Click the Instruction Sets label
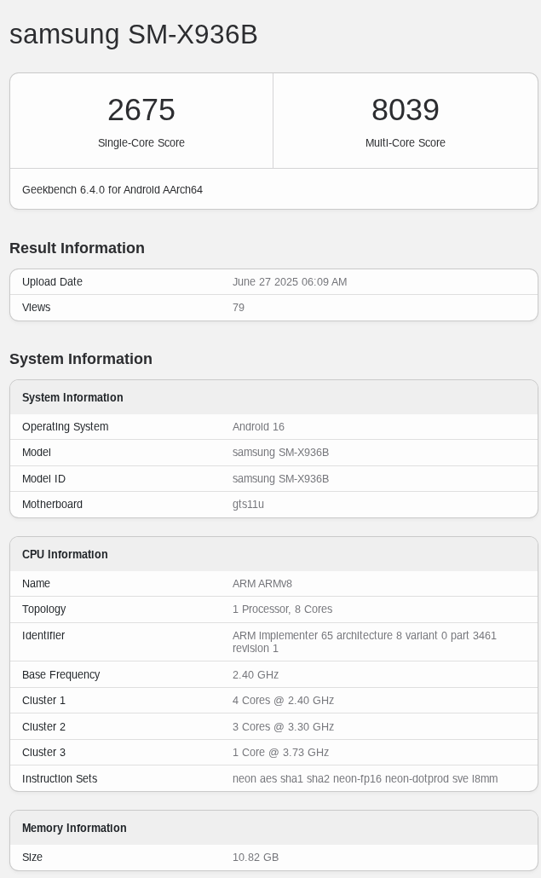This screenshot has height=878, width=541. coord(60,779)
